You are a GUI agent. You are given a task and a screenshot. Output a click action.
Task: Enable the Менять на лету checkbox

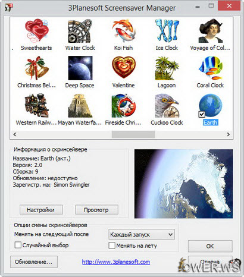[x=112, y=245]
